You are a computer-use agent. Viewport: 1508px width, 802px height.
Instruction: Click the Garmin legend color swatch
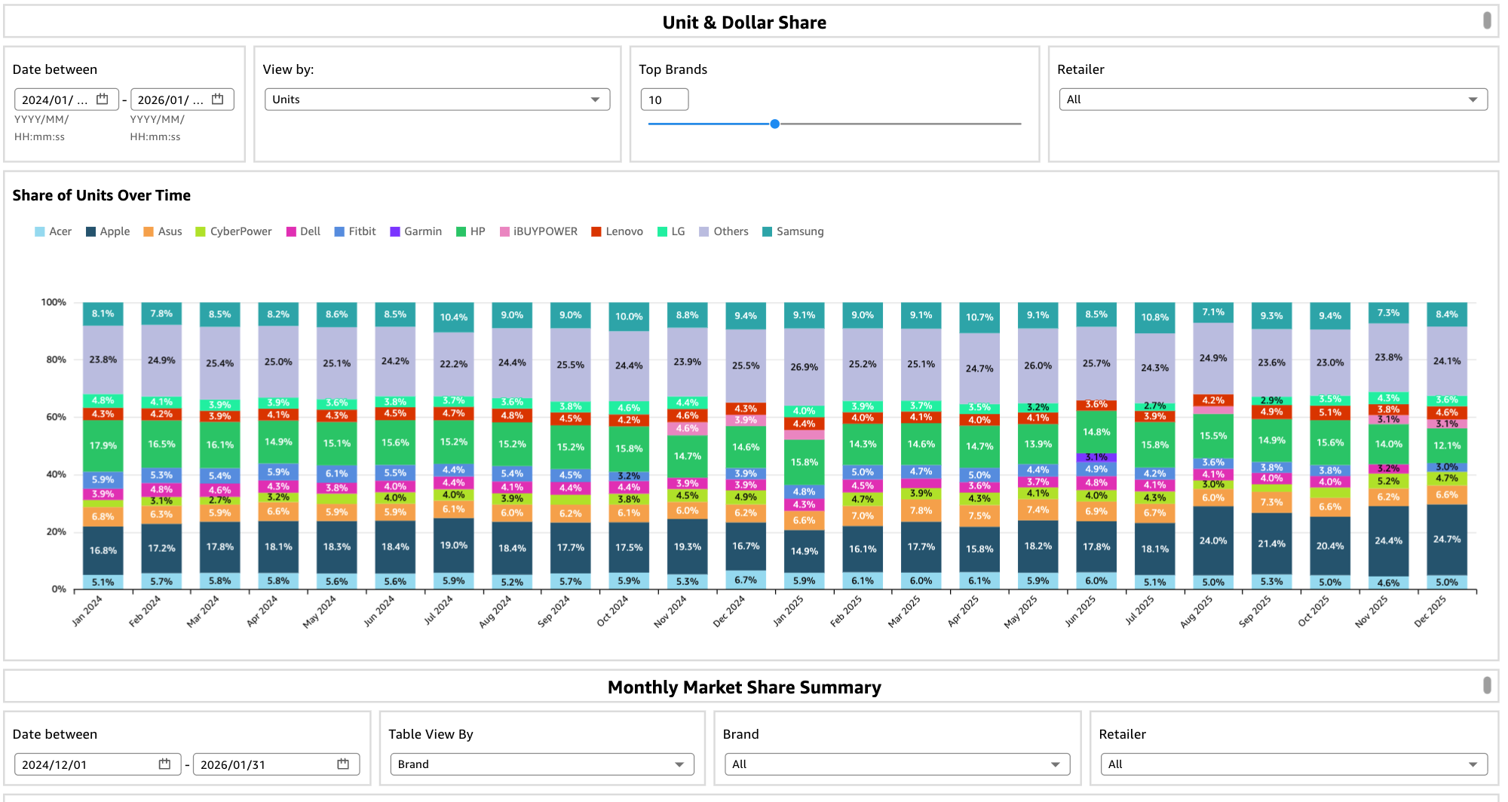tap(395, 231)
